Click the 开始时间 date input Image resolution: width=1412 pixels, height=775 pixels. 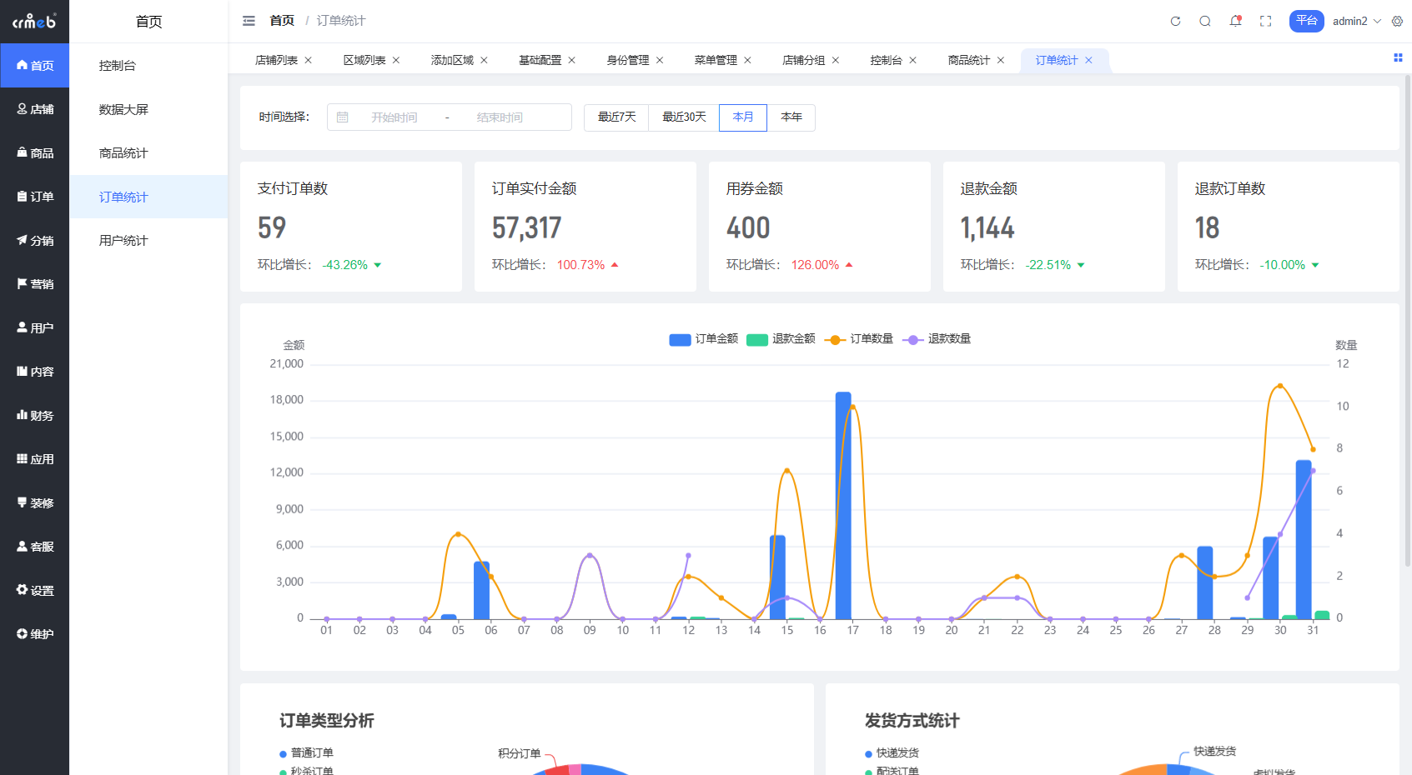click(x=394, y=117)
